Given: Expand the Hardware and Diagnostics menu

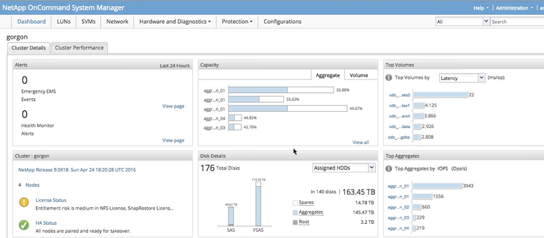Looking at the screenshot, I should coord(175,22).
